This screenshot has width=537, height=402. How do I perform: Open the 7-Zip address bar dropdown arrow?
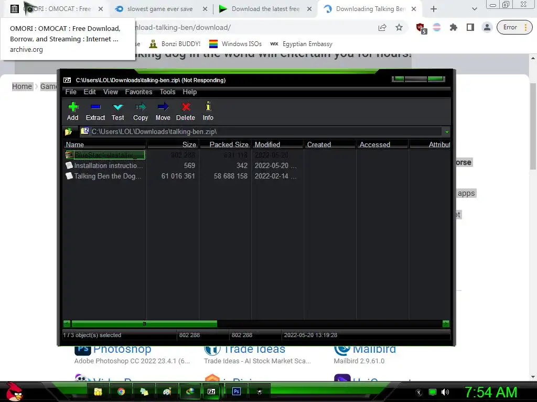click(447, 131)
